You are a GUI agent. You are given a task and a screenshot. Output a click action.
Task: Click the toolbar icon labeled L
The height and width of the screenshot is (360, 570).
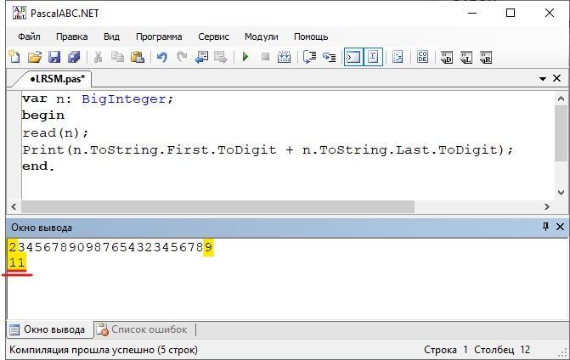point(466,58)
